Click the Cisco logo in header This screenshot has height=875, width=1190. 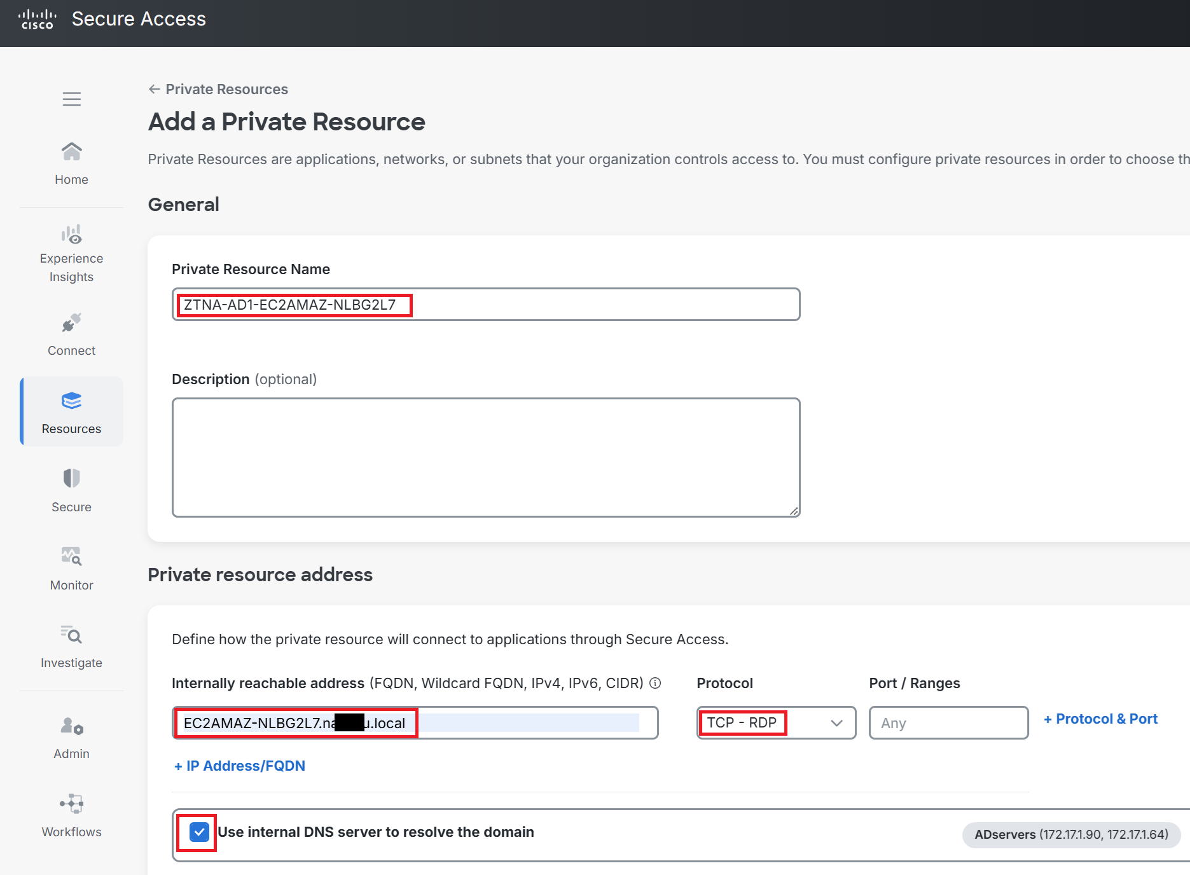(x=37, y=19)
